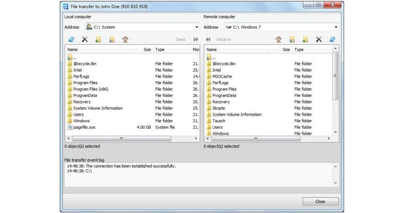
Task: Click the '..' up-folder icon in remote list
Action: pos(209,57)
